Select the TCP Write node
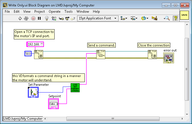This screenshot has width=192, height=124. pos(101,55)
